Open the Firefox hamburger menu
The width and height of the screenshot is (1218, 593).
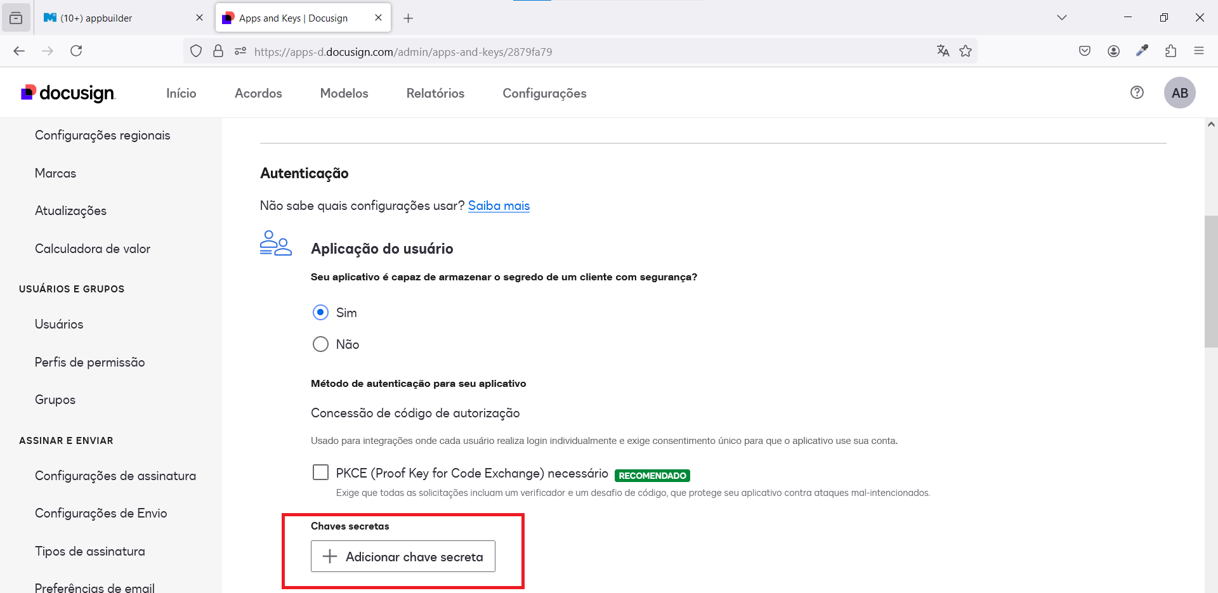[x=1198, y=51]
